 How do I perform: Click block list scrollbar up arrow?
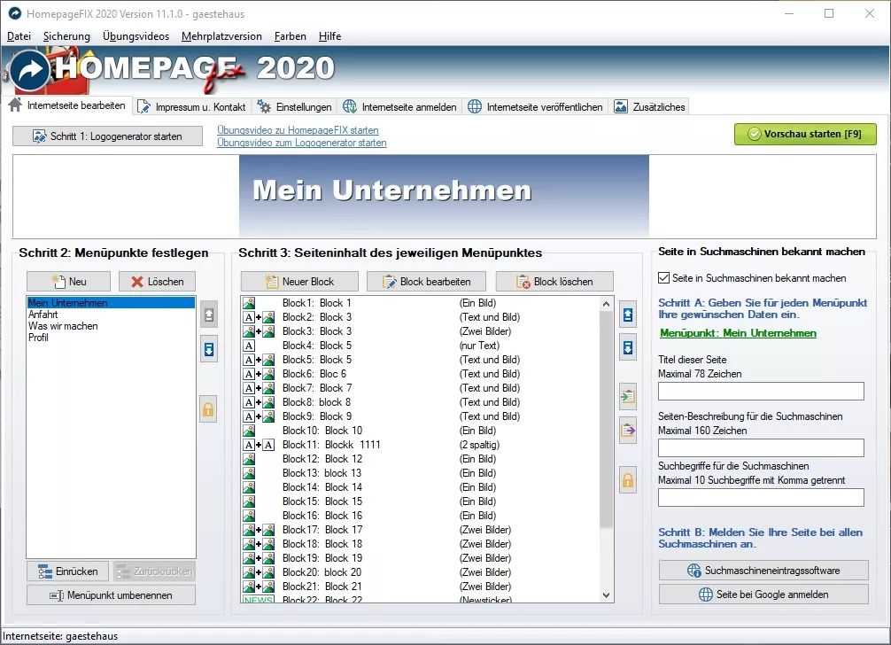click(607, 304)
